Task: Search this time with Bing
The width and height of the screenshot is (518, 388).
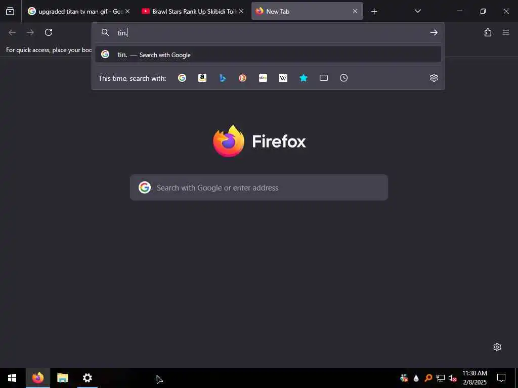Action: pyautogui.click(x=223, y=78)
